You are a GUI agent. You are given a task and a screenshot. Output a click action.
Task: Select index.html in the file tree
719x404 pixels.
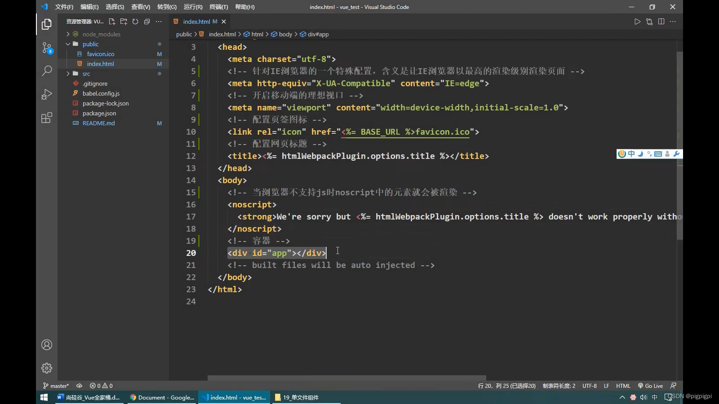112,64
